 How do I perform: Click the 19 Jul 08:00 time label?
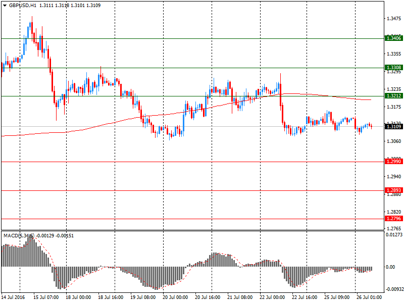pyautogui.click(x=143, y=297)
